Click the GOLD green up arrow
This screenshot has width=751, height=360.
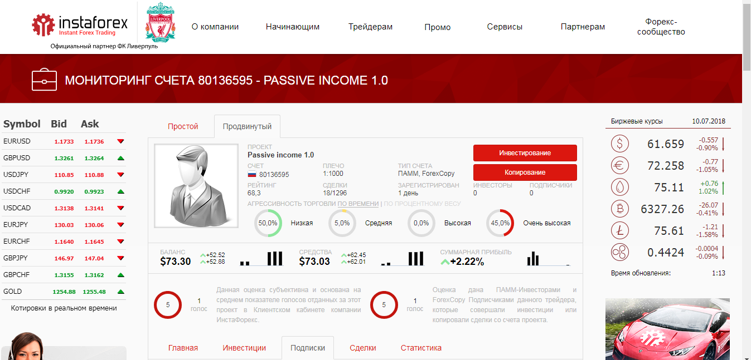tap(120, 292)
